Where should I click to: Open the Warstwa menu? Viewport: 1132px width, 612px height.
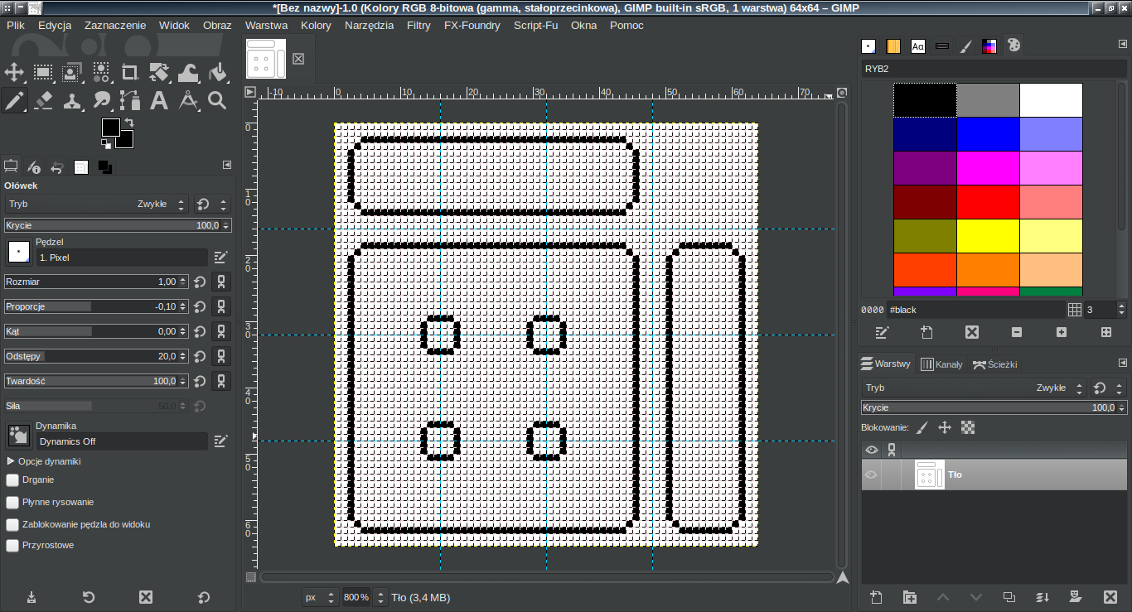[266, 26]
